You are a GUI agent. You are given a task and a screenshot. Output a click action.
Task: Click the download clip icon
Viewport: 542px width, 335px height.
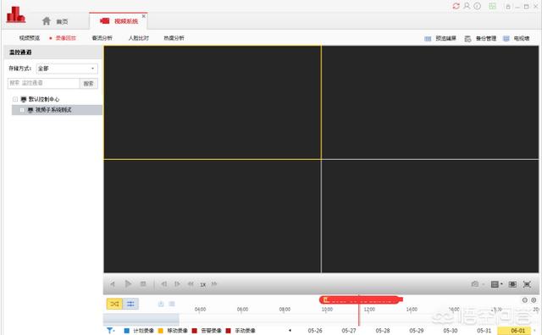(x=161, y=304)
